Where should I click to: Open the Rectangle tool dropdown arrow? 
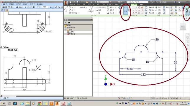(78, 13)
